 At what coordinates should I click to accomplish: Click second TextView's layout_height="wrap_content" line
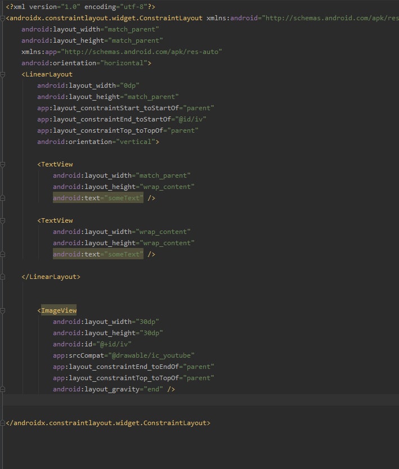point(124,243)
